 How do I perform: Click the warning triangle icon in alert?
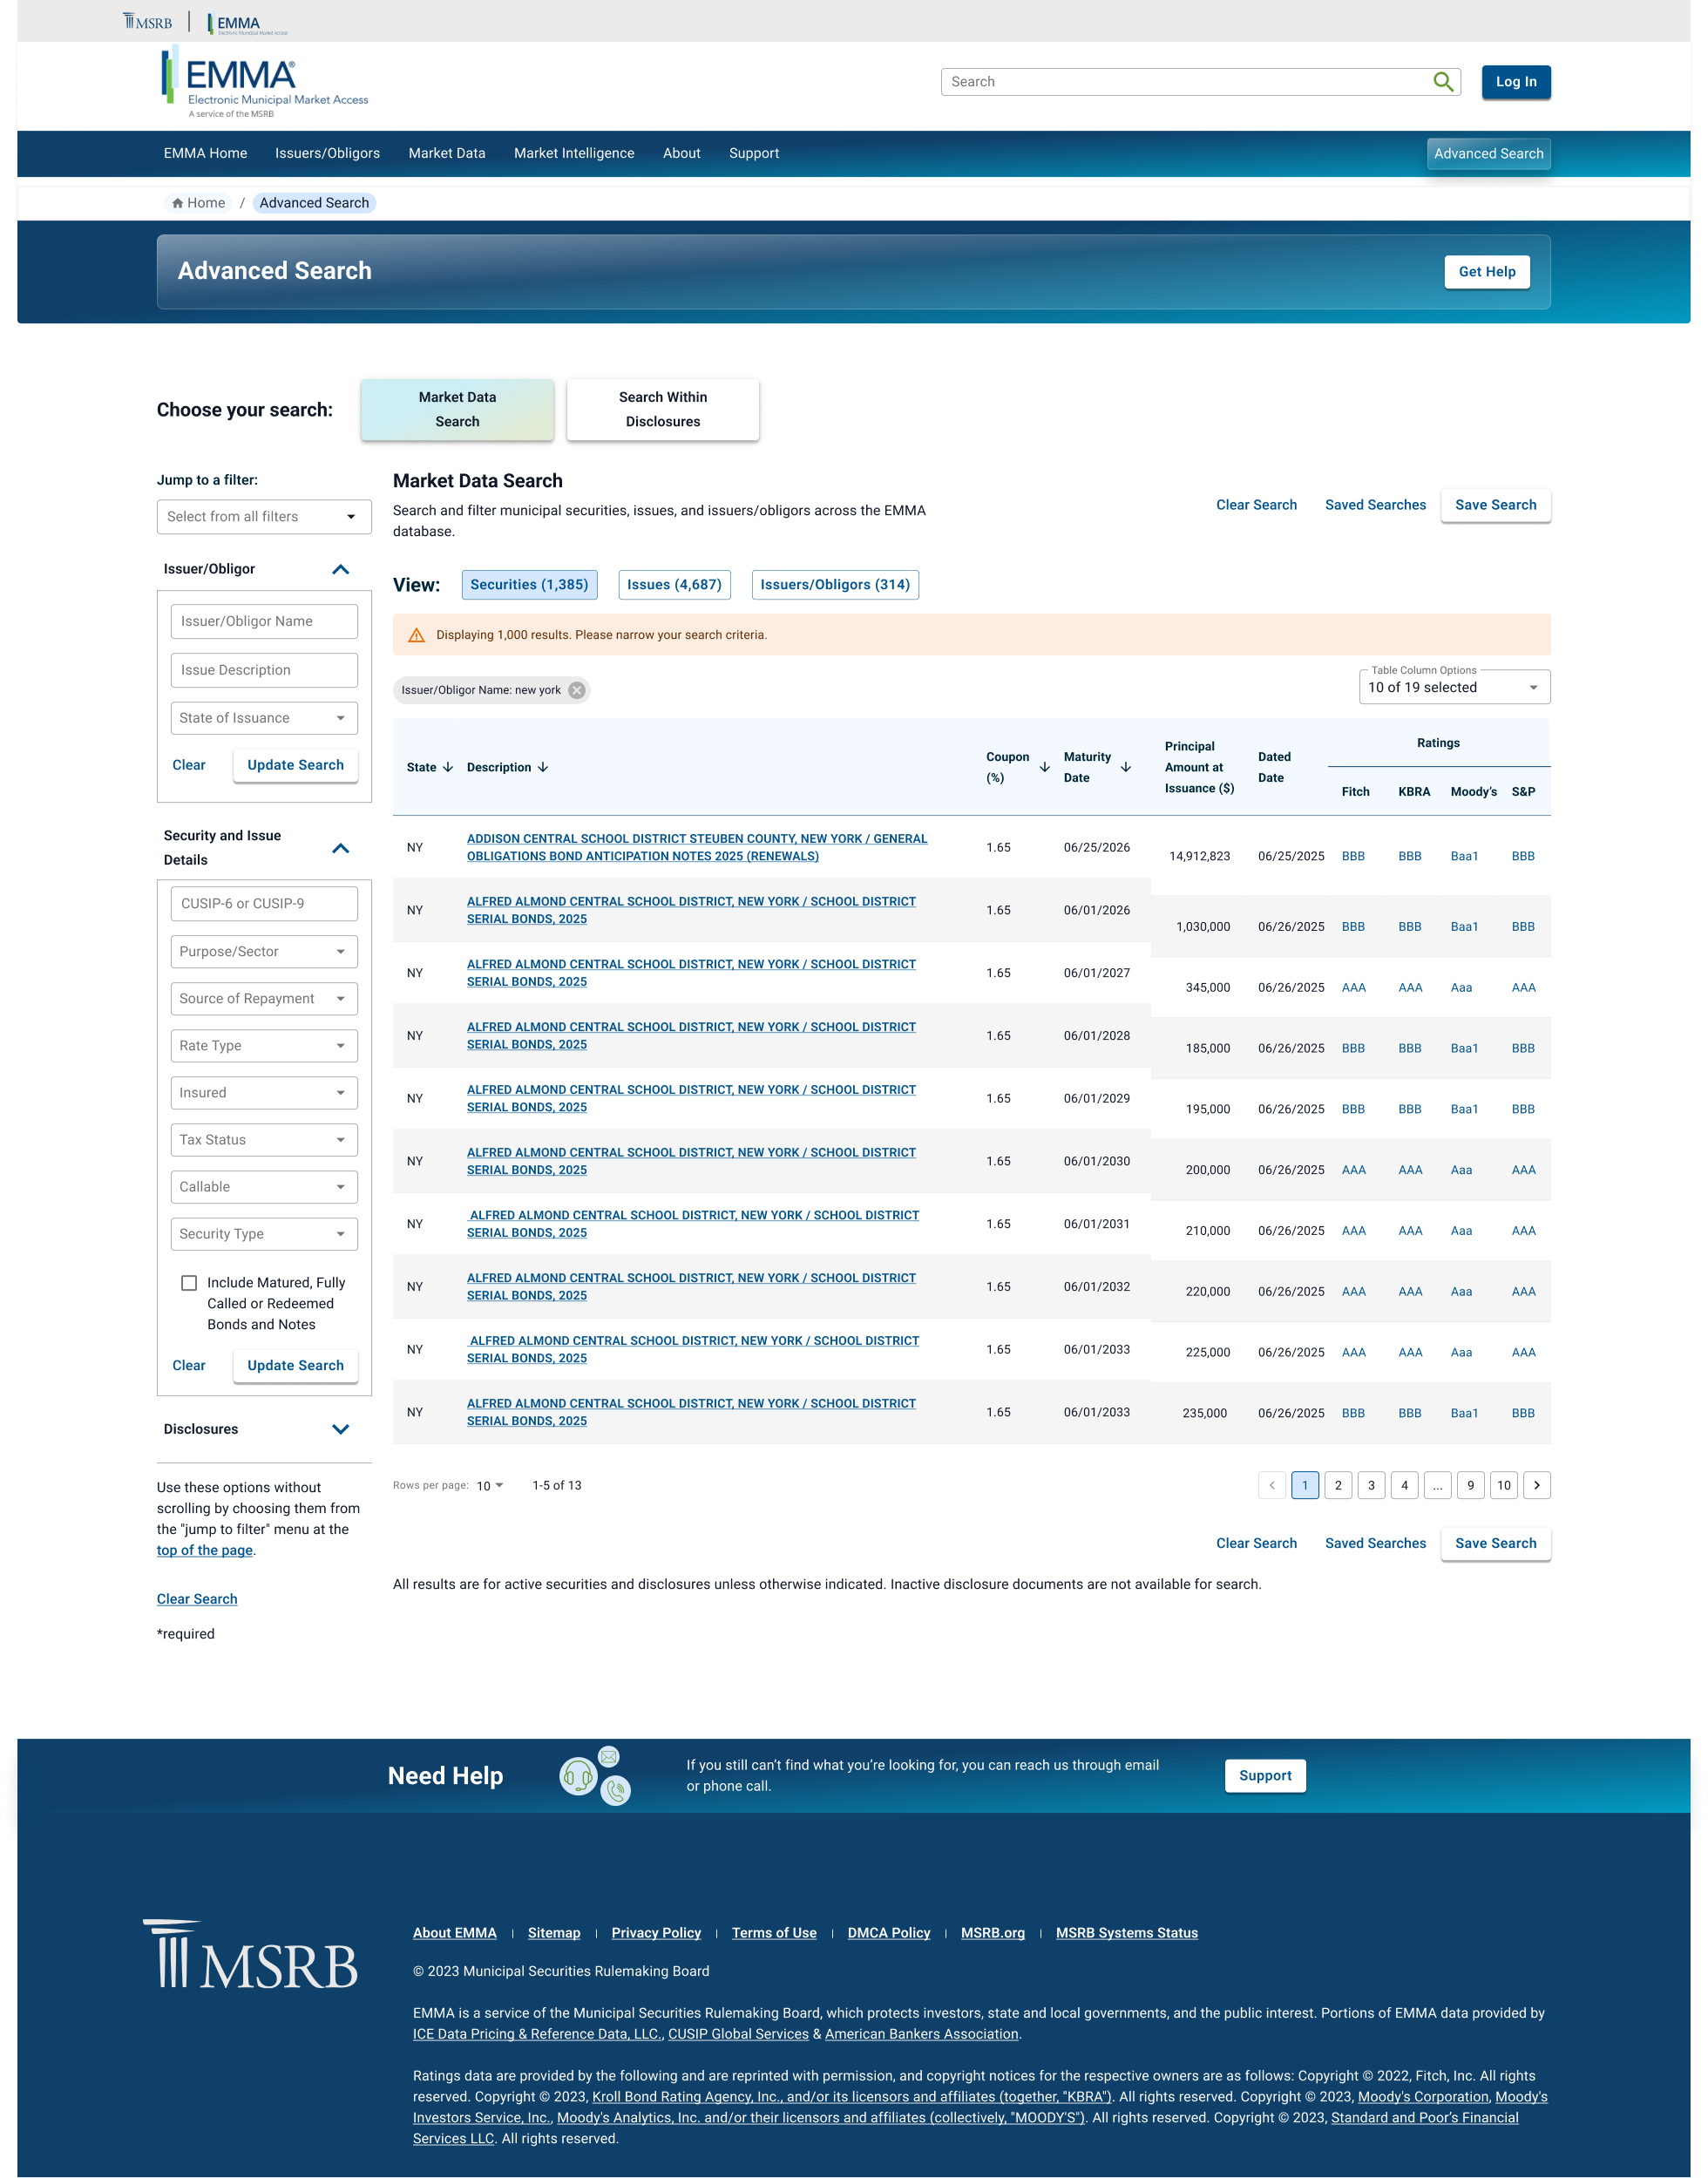417,635
